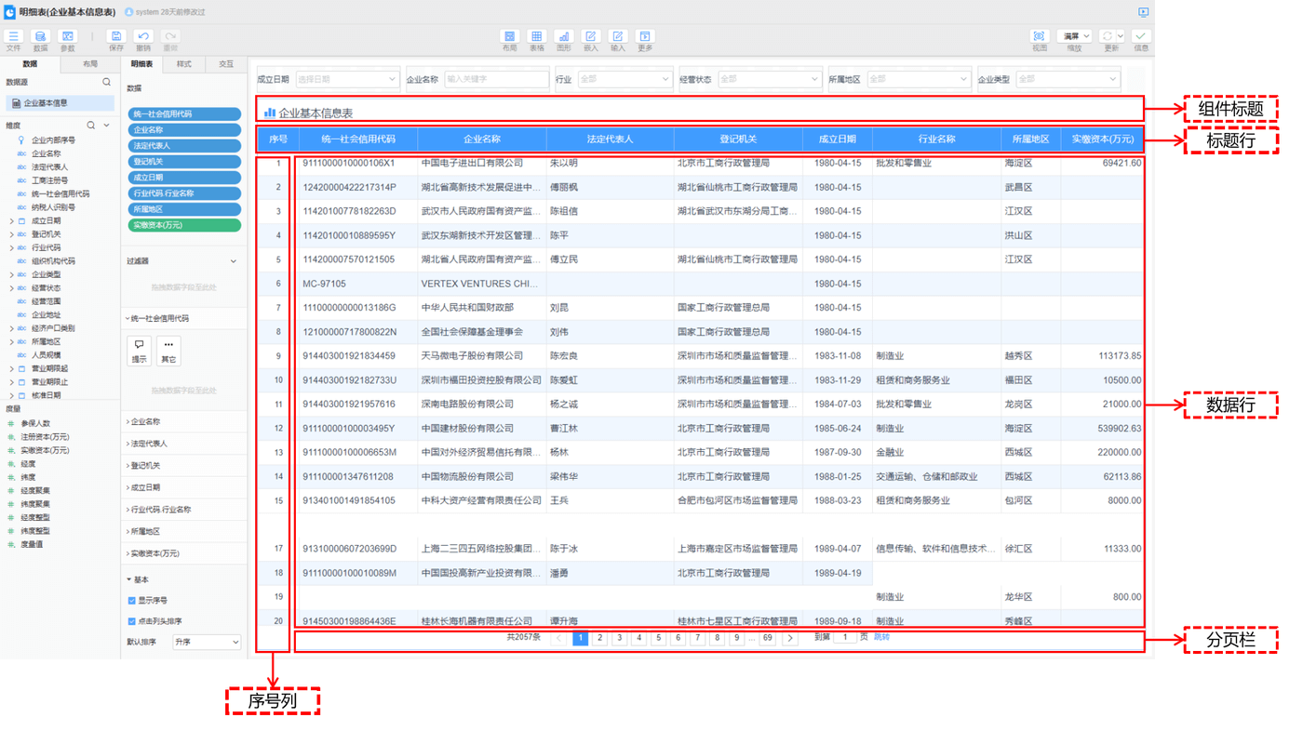Screen dimensions: 1303x744
Task: Select the 图形 (Chart) component icon
Action: click(563, 37)
